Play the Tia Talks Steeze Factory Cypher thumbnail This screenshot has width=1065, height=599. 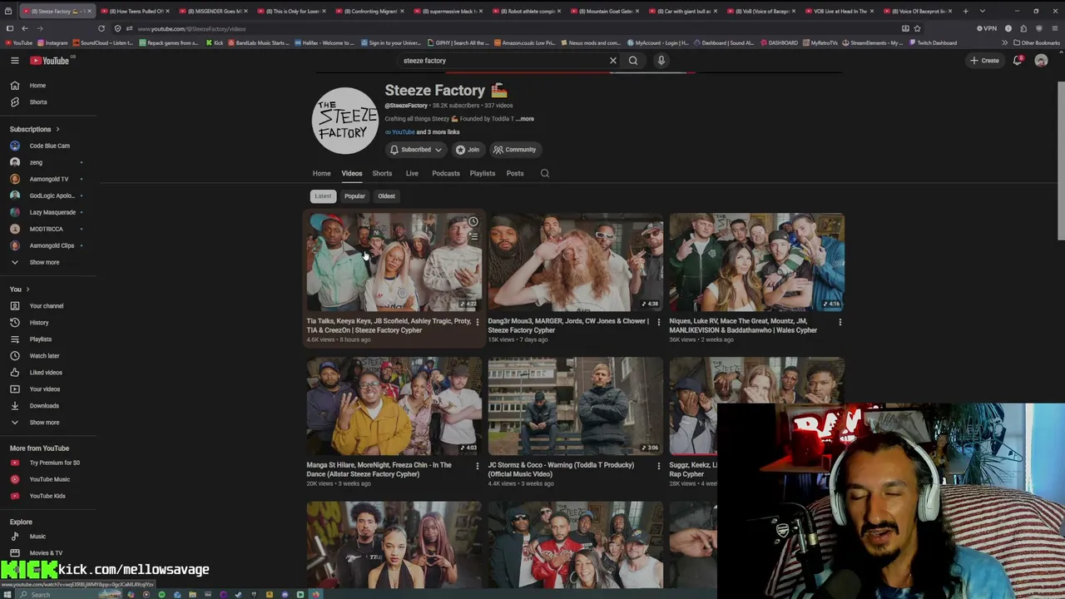point(394,262)
